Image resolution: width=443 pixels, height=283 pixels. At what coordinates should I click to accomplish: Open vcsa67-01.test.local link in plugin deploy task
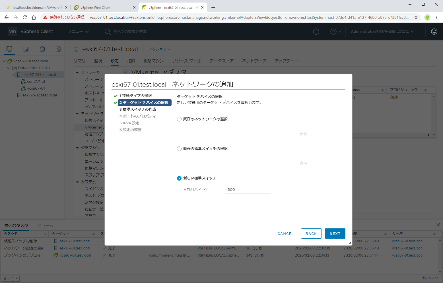(x=75, y=255)
